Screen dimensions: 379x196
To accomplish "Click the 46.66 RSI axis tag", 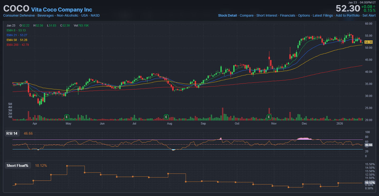I will click(369, 145).
